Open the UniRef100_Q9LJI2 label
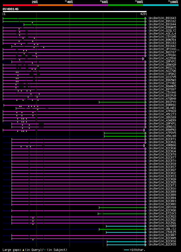Image resolution: width=181 pixels, height=252 pixels. pyautogui.click(x=162, y=229)
